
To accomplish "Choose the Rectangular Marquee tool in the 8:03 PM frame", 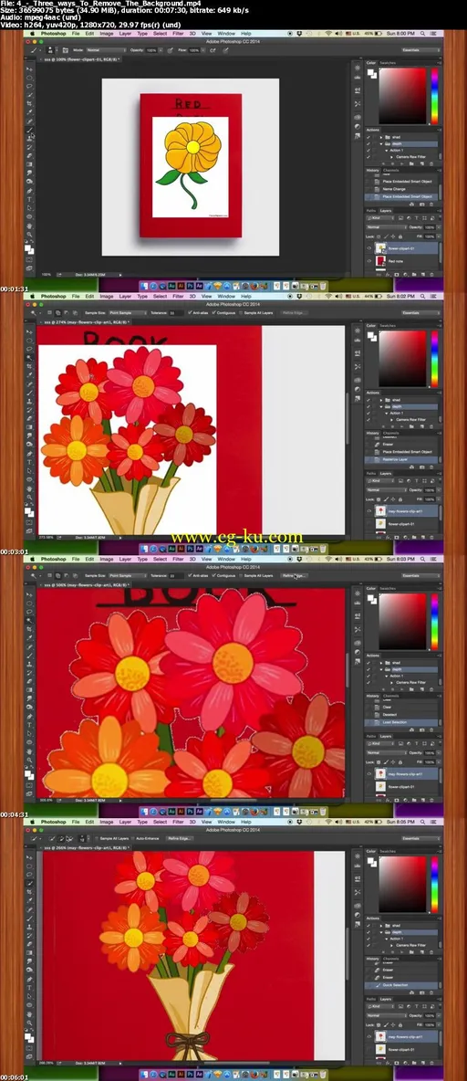I will coord(29,603).
